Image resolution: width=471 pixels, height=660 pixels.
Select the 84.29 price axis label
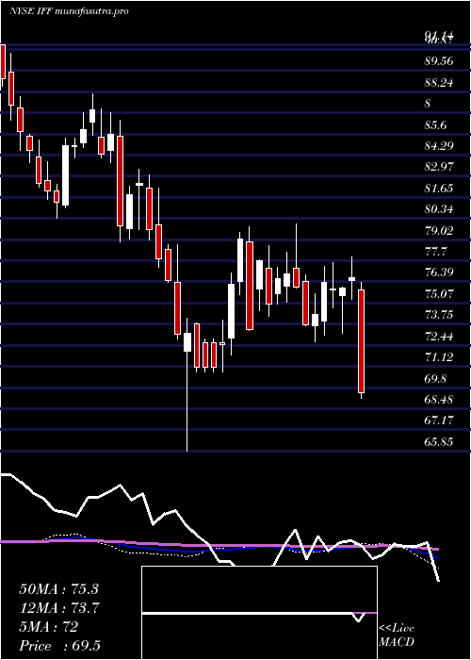pyautogui.click(x=439, y=146)
